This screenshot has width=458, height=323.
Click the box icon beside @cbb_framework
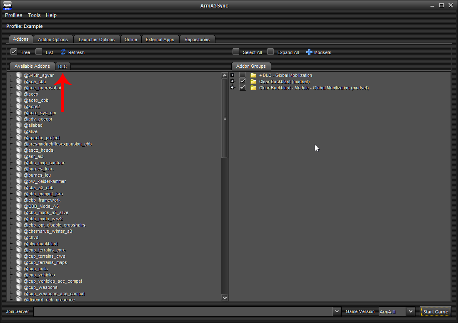[x=19, y=200]
